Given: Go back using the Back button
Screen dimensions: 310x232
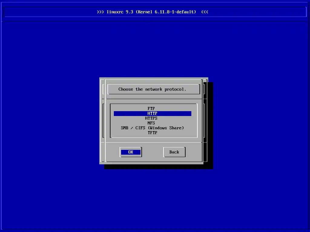Looking at the screenshot, I should click(x=174, y=152).
